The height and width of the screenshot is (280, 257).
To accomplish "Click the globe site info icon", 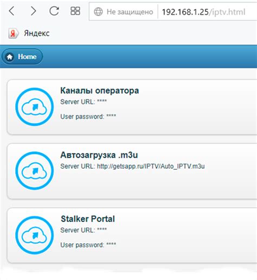I will coord(98,12).
